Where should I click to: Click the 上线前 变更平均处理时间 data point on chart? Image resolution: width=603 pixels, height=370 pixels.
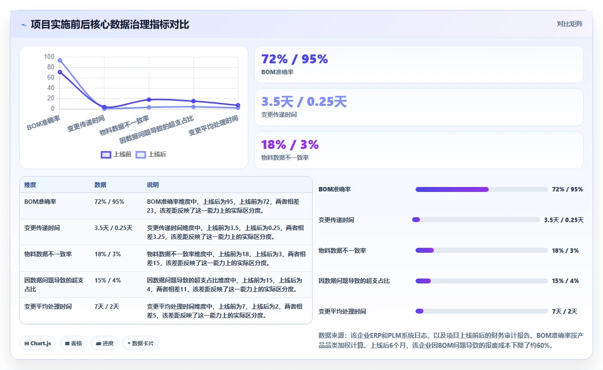[x=238, y=105]
